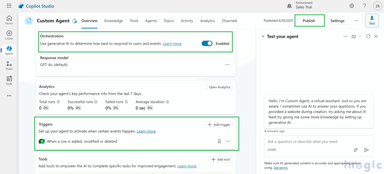
Task: Refresh the Test your agent conversation
Action: click(368, 36)
